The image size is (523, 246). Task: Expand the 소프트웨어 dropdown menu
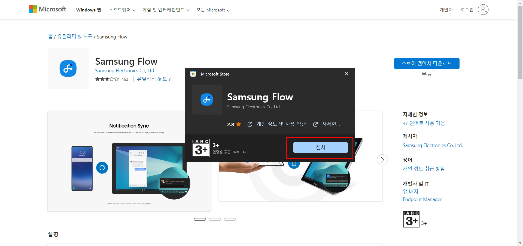point(122,10)
